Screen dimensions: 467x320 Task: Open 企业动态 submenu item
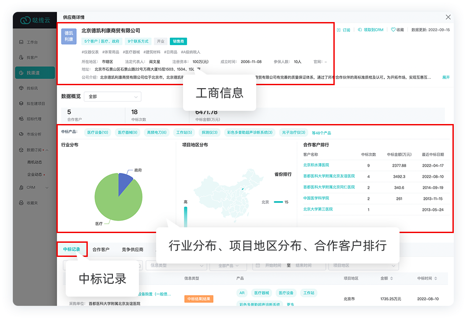[x=34, y=174]
